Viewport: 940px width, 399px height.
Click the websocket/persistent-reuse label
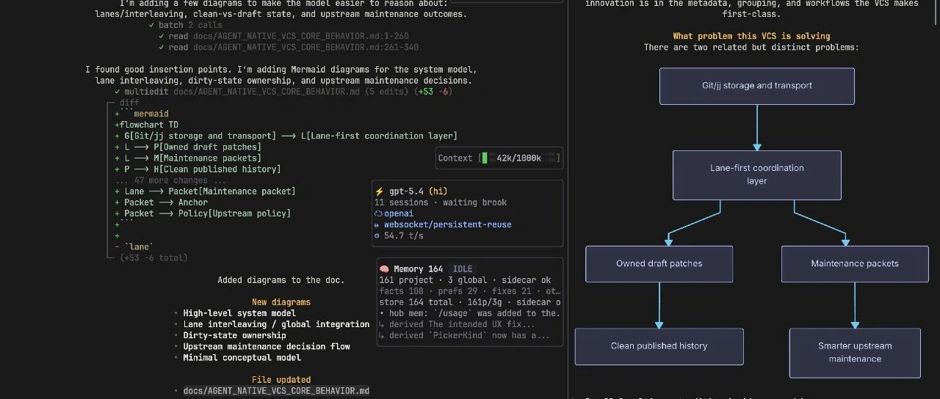(448, 224)
